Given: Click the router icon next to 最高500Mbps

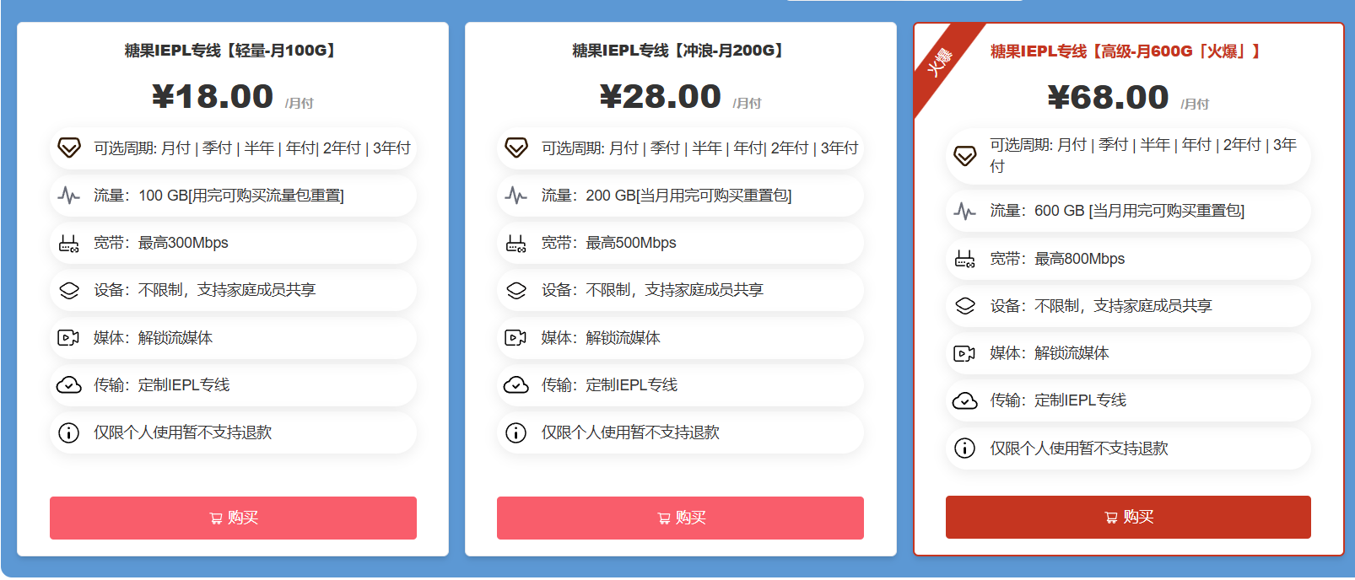Looking at the screenshot, I should [516, 244].
